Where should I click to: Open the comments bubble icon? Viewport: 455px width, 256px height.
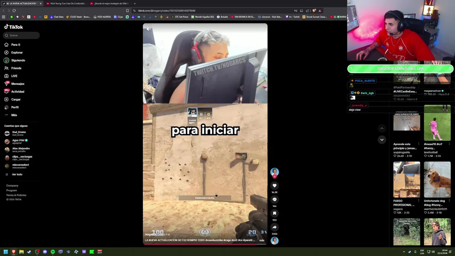(x=274, y=199)
